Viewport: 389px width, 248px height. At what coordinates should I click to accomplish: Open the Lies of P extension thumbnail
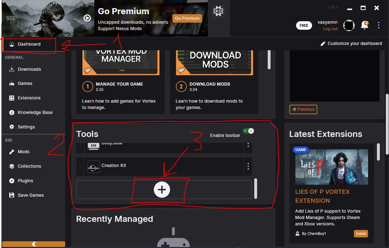tap(332, 167)
